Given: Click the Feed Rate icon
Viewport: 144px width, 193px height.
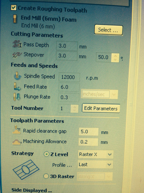Looking at the screenshot, I should [17, 87].
